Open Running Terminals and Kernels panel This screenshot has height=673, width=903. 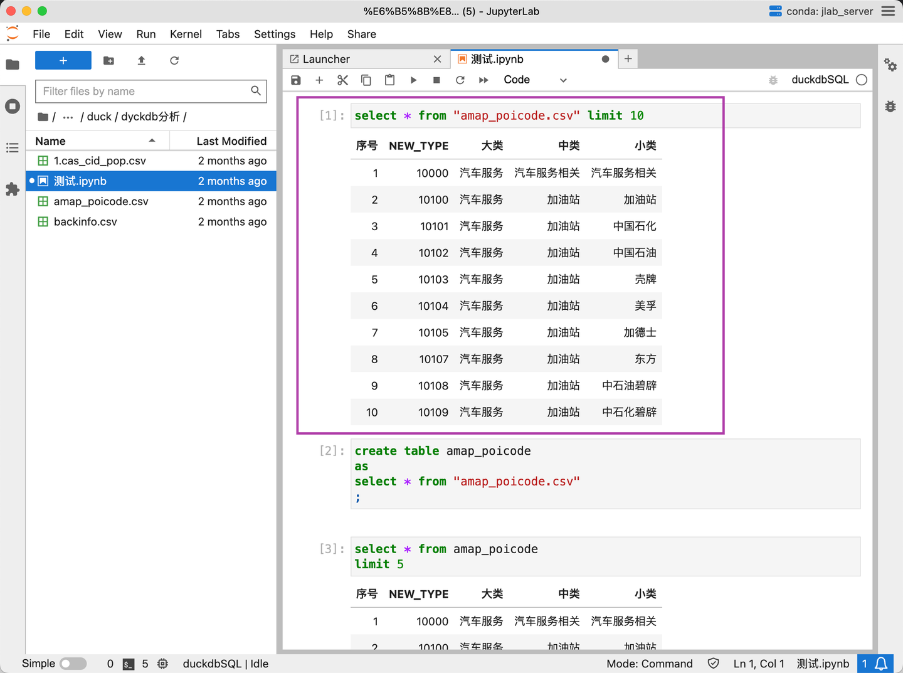coord(13,106)
